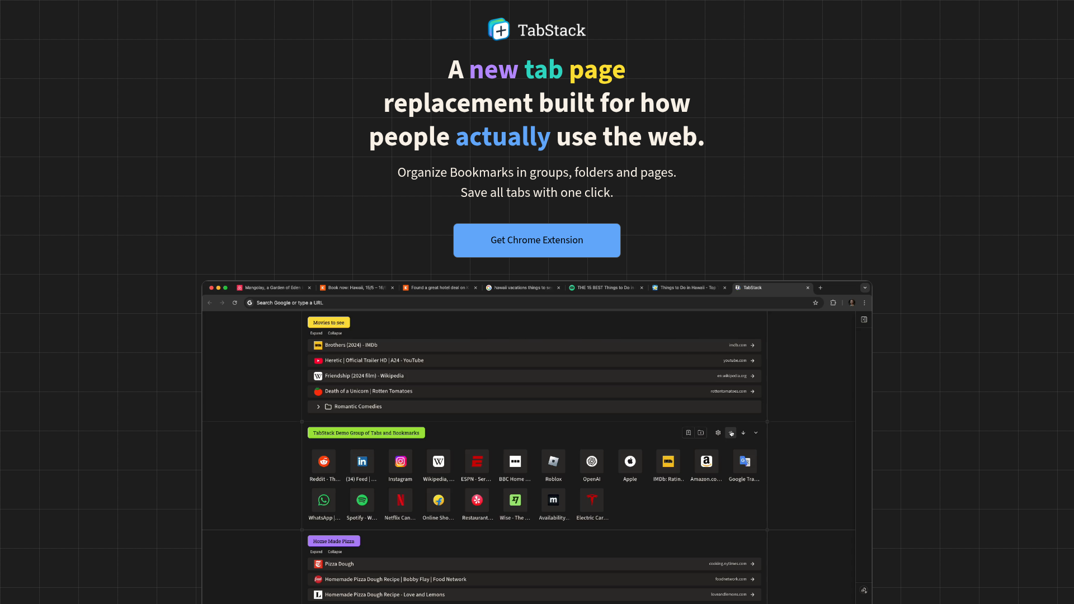Open the Netflix bookmark tile
1074x604 pixels.
click(401, 501)
